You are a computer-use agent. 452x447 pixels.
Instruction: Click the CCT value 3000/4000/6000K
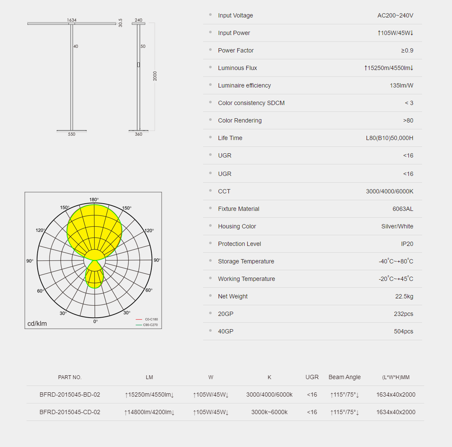pyautogui.click(x=389, y=191)
